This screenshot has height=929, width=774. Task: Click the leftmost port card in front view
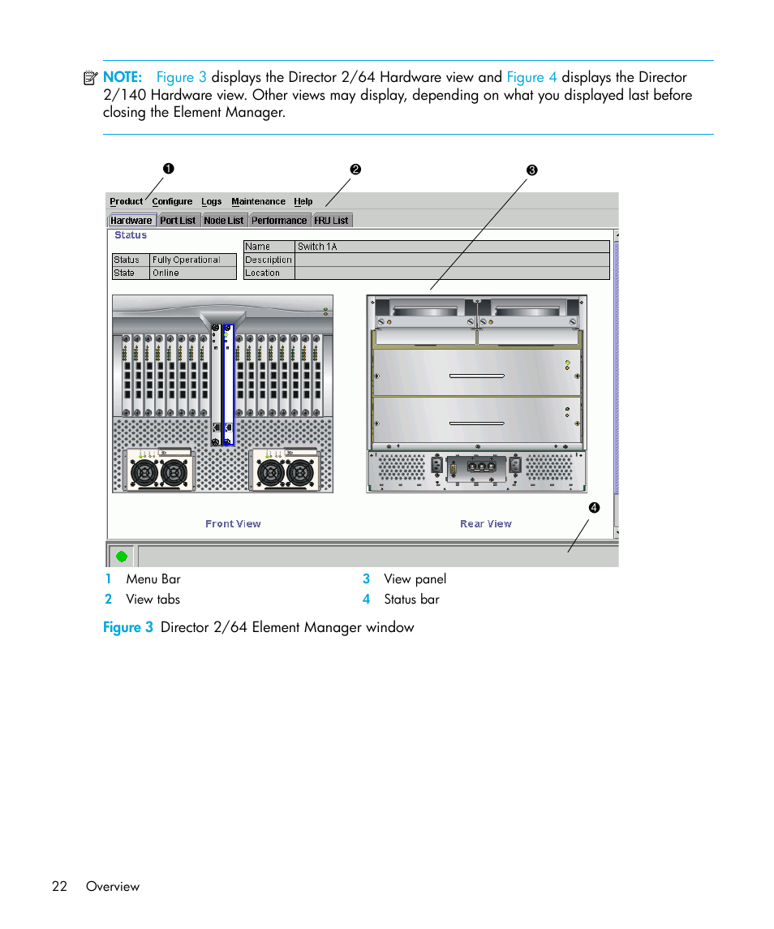point(127,375)
